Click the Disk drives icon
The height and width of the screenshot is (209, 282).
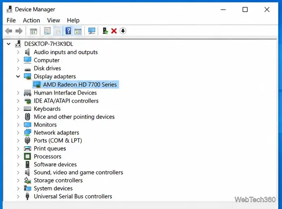click(28, 69)
